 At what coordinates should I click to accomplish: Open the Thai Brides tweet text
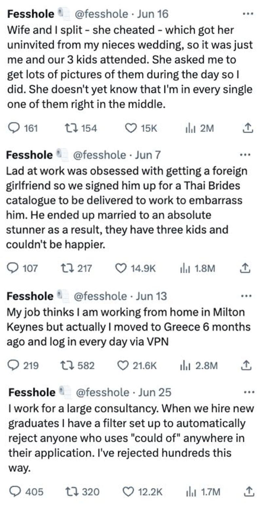[x=124, y=207]
